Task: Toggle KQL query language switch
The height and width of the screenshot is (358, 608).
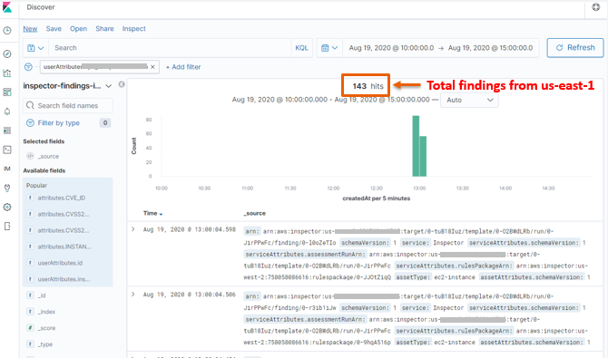Action: (x=301, y=48)
